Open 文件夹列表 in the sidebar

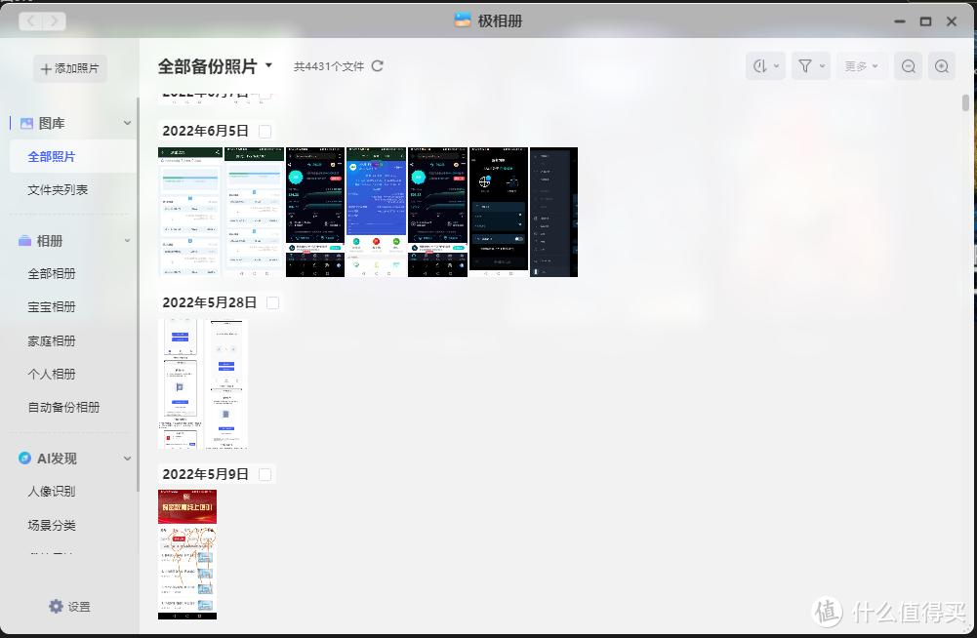pyautogui.click(x=58, y=189)
